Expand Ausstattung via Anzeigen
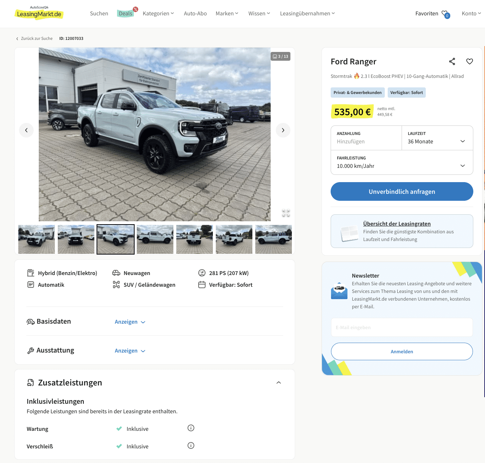Screen dimensions: 485x463 pos(130,351)
